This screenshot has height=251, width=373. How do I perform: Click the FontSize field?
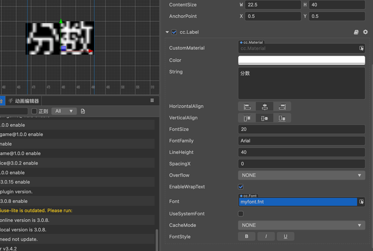(x=302, y=129)
